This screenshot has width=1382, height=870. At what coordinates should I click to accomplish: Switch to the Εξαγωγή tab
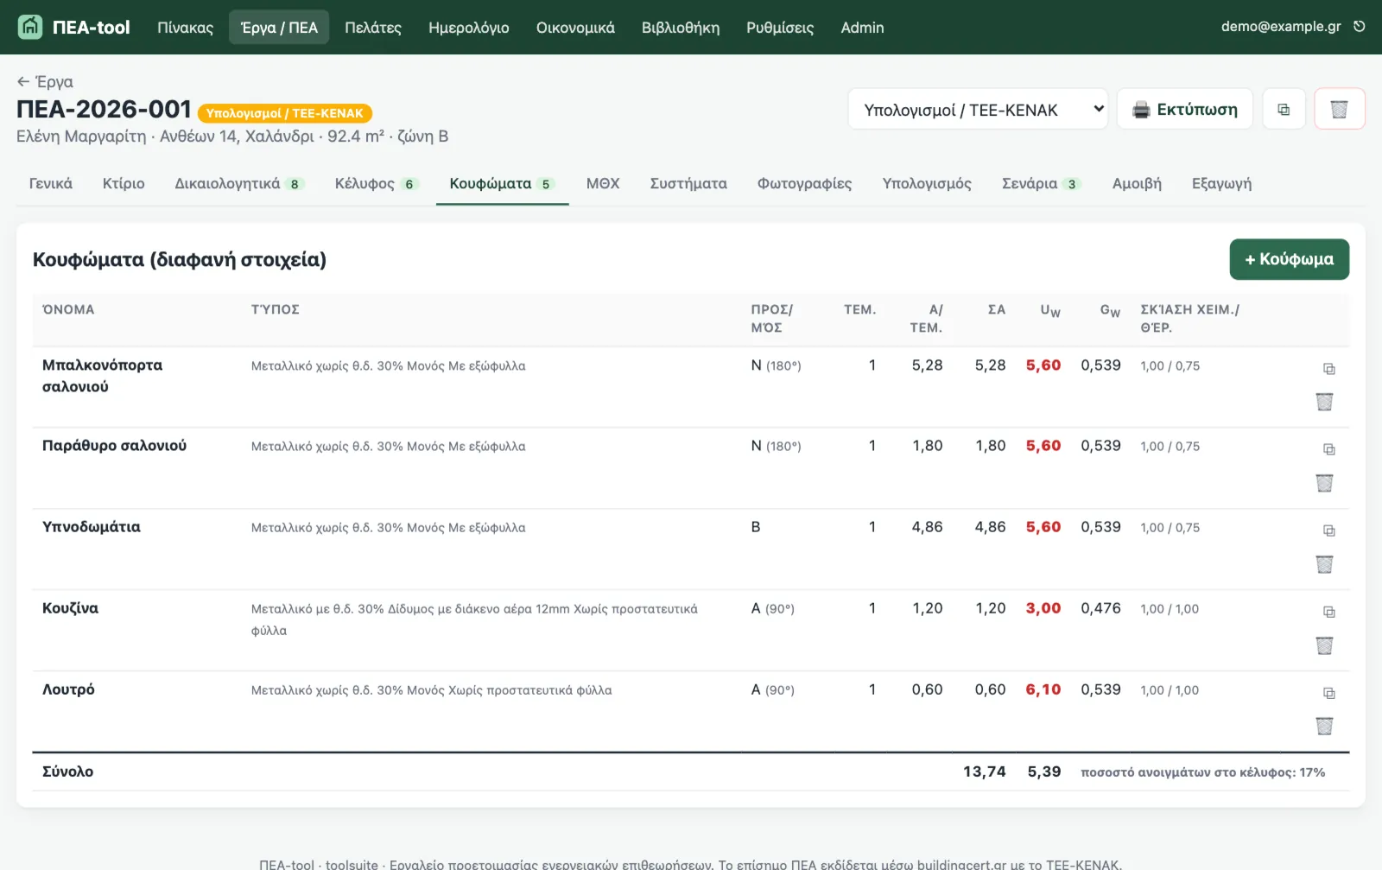coord(1221,183)
